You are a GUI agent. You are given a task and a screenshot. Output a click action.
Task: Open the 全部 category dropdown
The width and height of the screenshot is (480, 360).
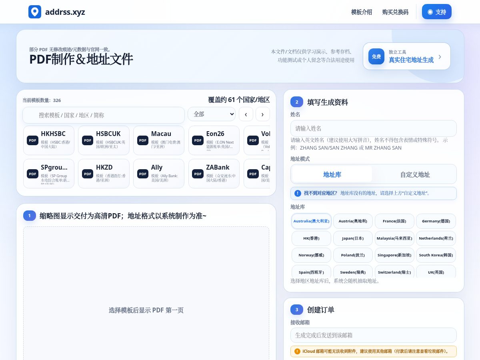212,114
